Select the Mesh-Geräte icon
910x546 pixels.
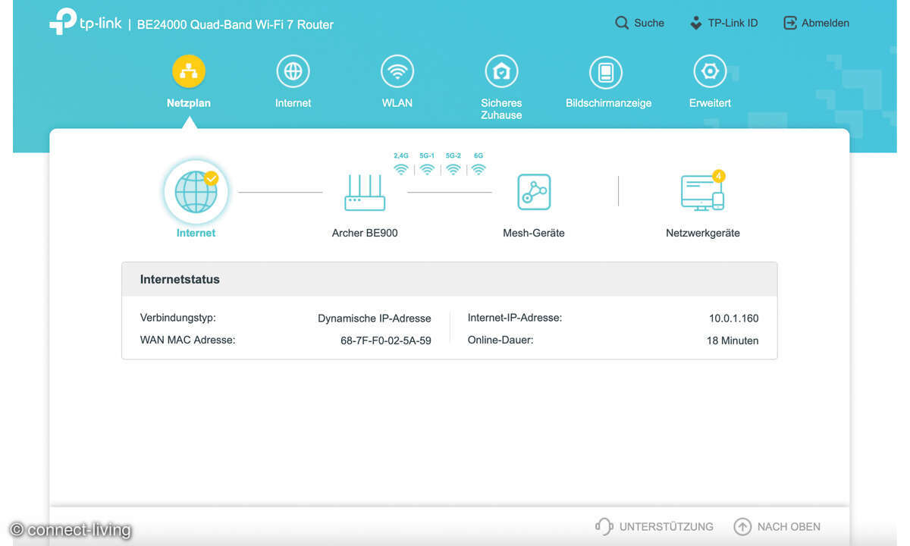pyautogui.click(x=534, y=192)
